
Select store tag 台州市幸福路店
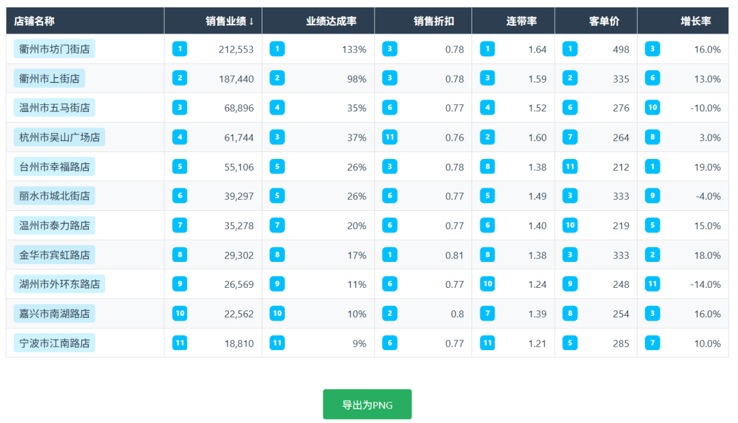tap(54, 167)
